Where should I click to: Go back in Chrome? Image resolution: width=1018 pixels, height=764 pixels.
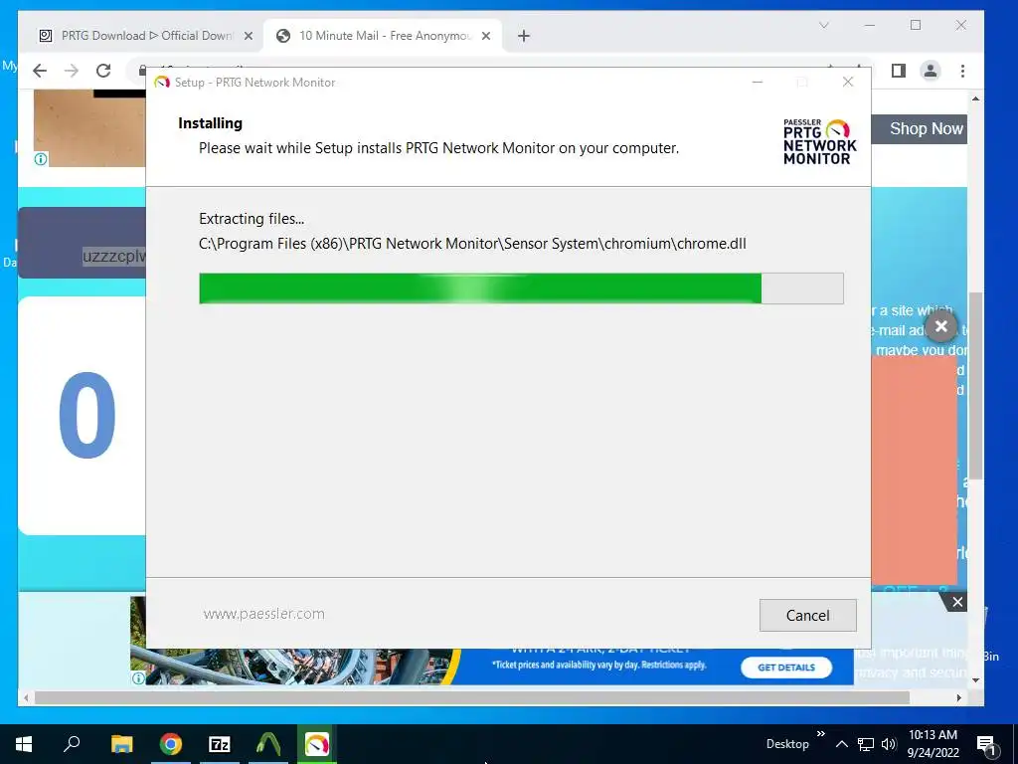coord(40,71)
